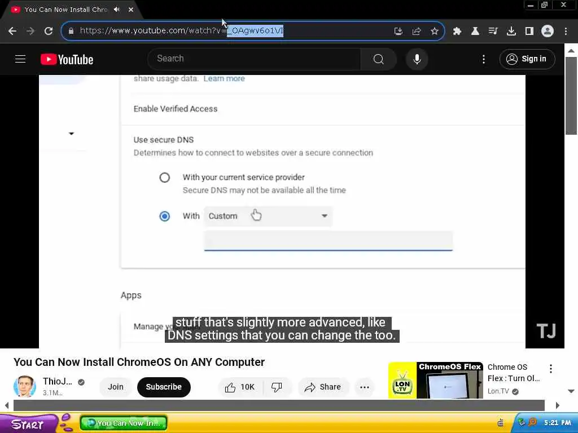The height and width of the screenshot is (433, 578).
Task: Open the ChromeOS Flex recommended video thumbnail
Action: click(435, 381)
